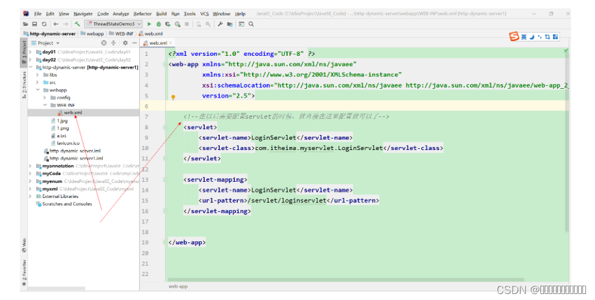Open the VCS menu
The image size is (595, 300).
[x=205, y=14]
